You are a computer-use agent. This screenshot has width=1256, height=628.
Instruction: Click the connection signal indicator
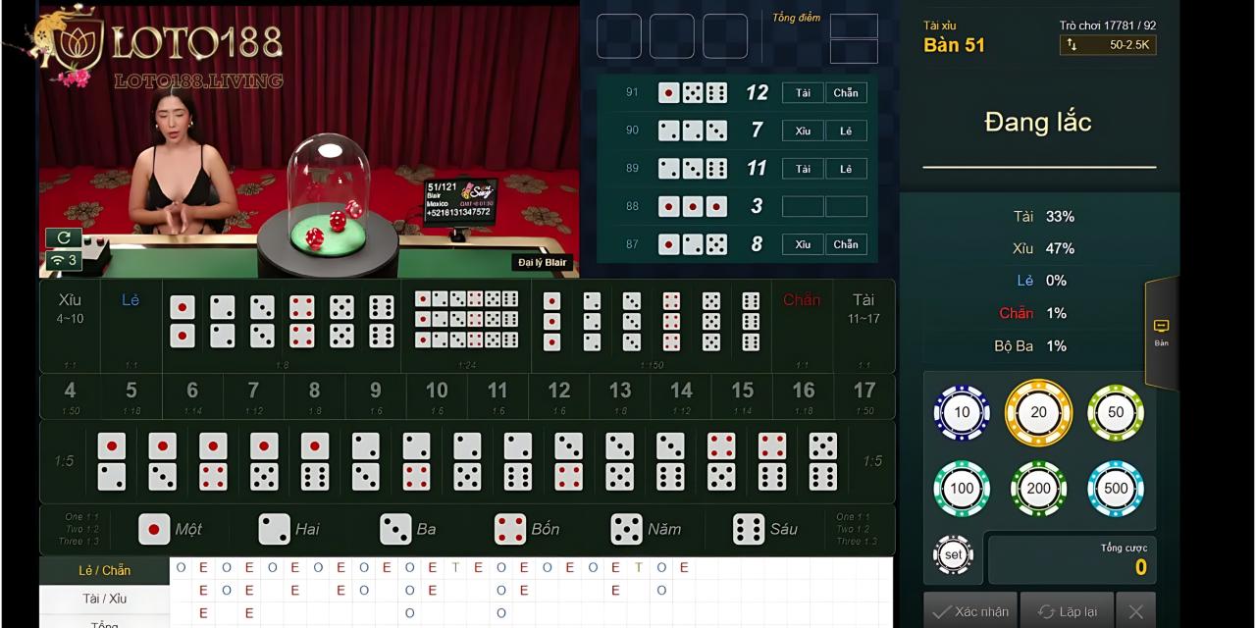(64, 261)
